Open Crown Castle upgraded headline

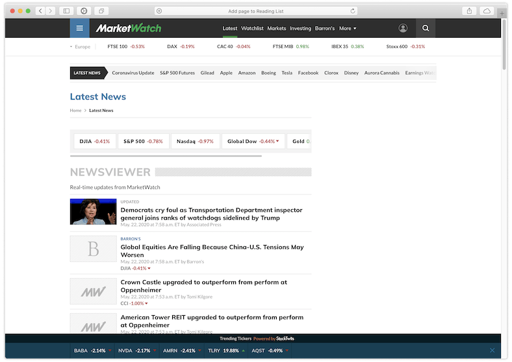[204, 286]
